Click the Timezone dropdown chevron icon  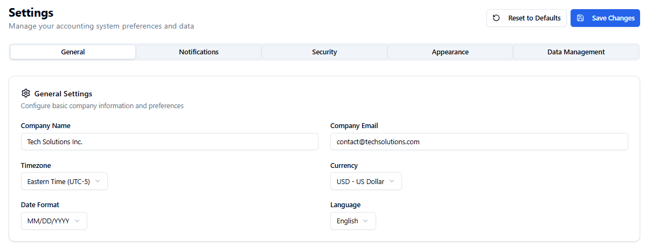(x=98, y=181)
